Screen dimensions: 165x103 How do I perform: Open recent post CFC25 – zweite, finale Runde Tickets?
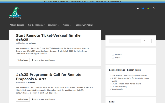tap(126, 84)
